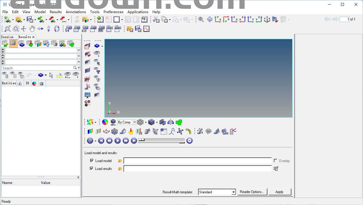The image size is (363, 205).
Task: Uncheck the Load results checkbox
Action: (92, 169)
